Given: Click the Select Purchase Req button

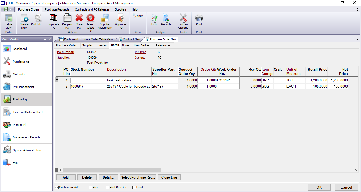Looking at the screenshot, I should click(x=138, y=177).
